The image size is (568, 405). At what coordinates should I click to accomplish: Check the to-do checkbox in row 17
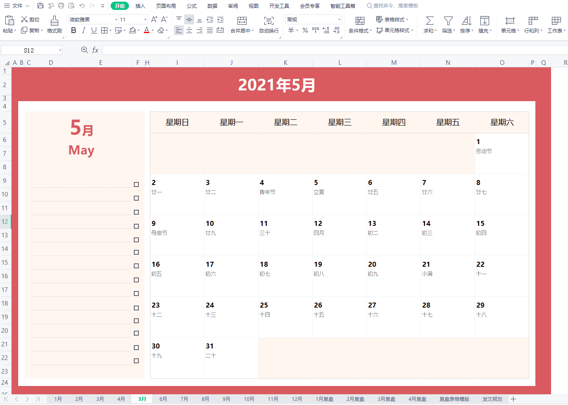point(136,294)
